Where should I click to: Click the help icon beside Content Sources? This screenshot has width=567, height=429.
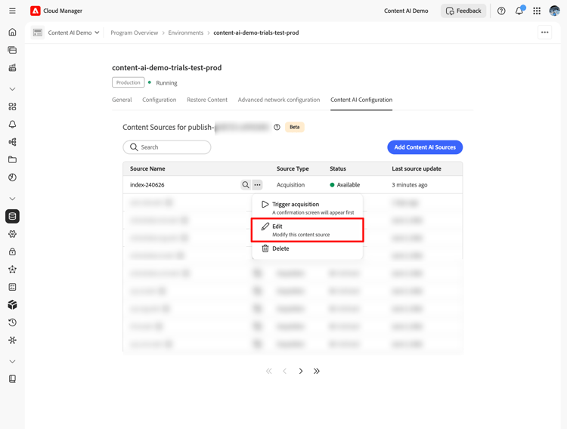[x=277, y=127]
